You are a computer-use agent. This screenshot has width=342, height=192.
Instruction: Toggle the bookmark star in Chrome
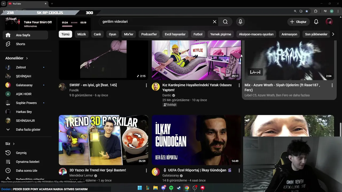click(307, 11)
